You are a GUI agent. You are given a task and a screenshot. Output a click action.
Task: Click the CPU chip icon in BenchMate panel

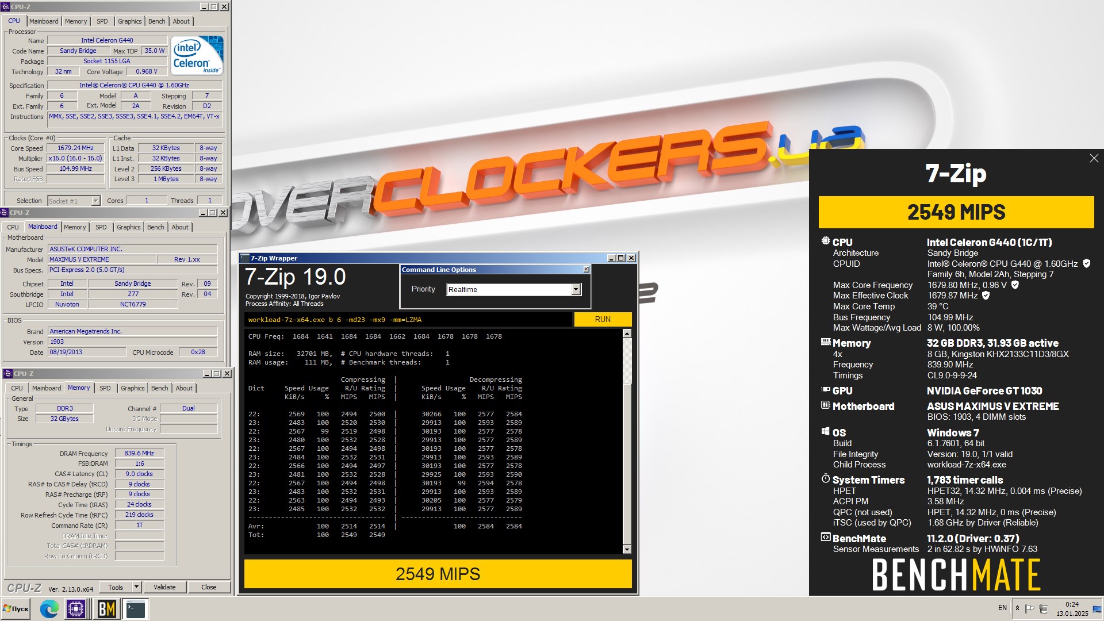coord(826,241)
